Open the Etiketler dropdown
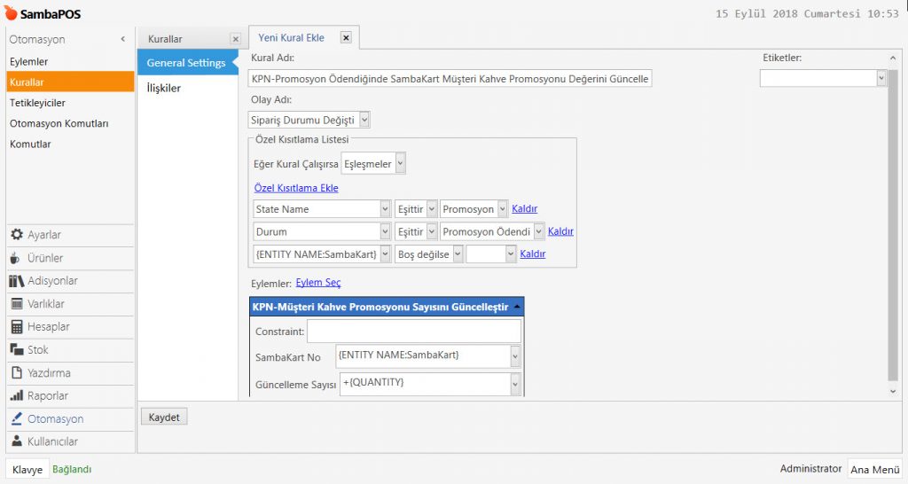Screen dimensions: 908x484 pos(881,79)
